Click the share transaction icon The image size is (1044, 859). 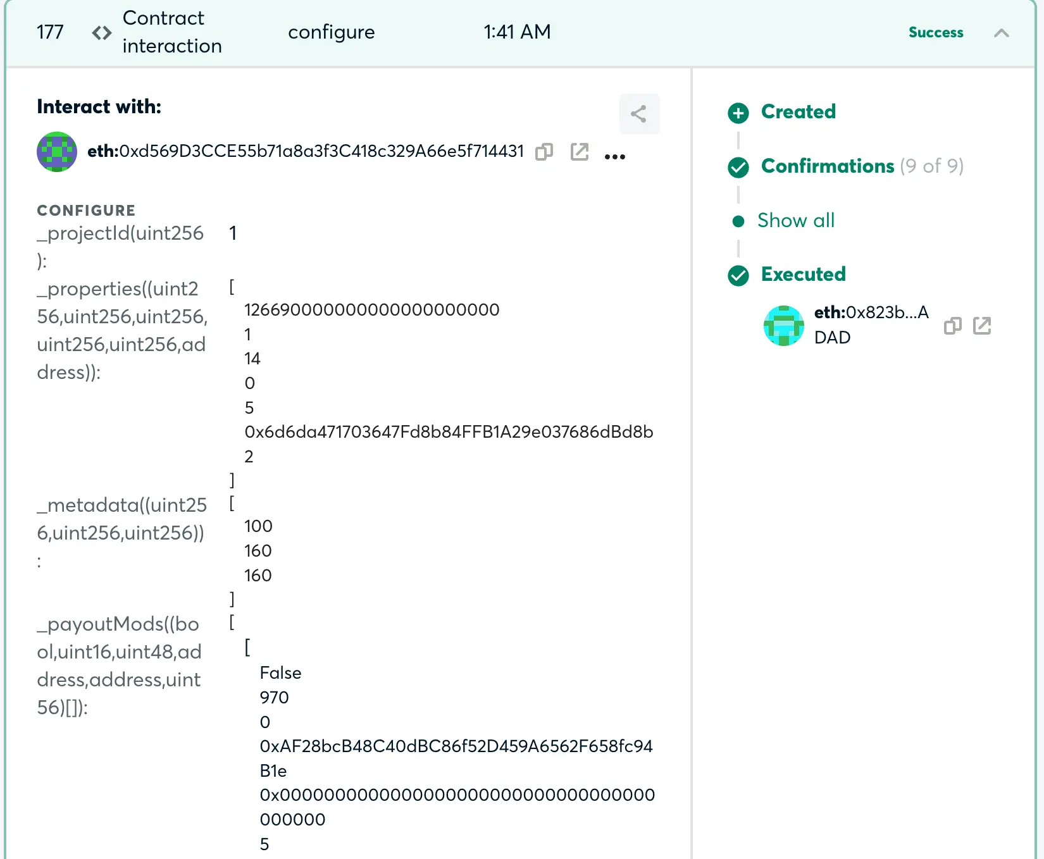coord(638,114)
